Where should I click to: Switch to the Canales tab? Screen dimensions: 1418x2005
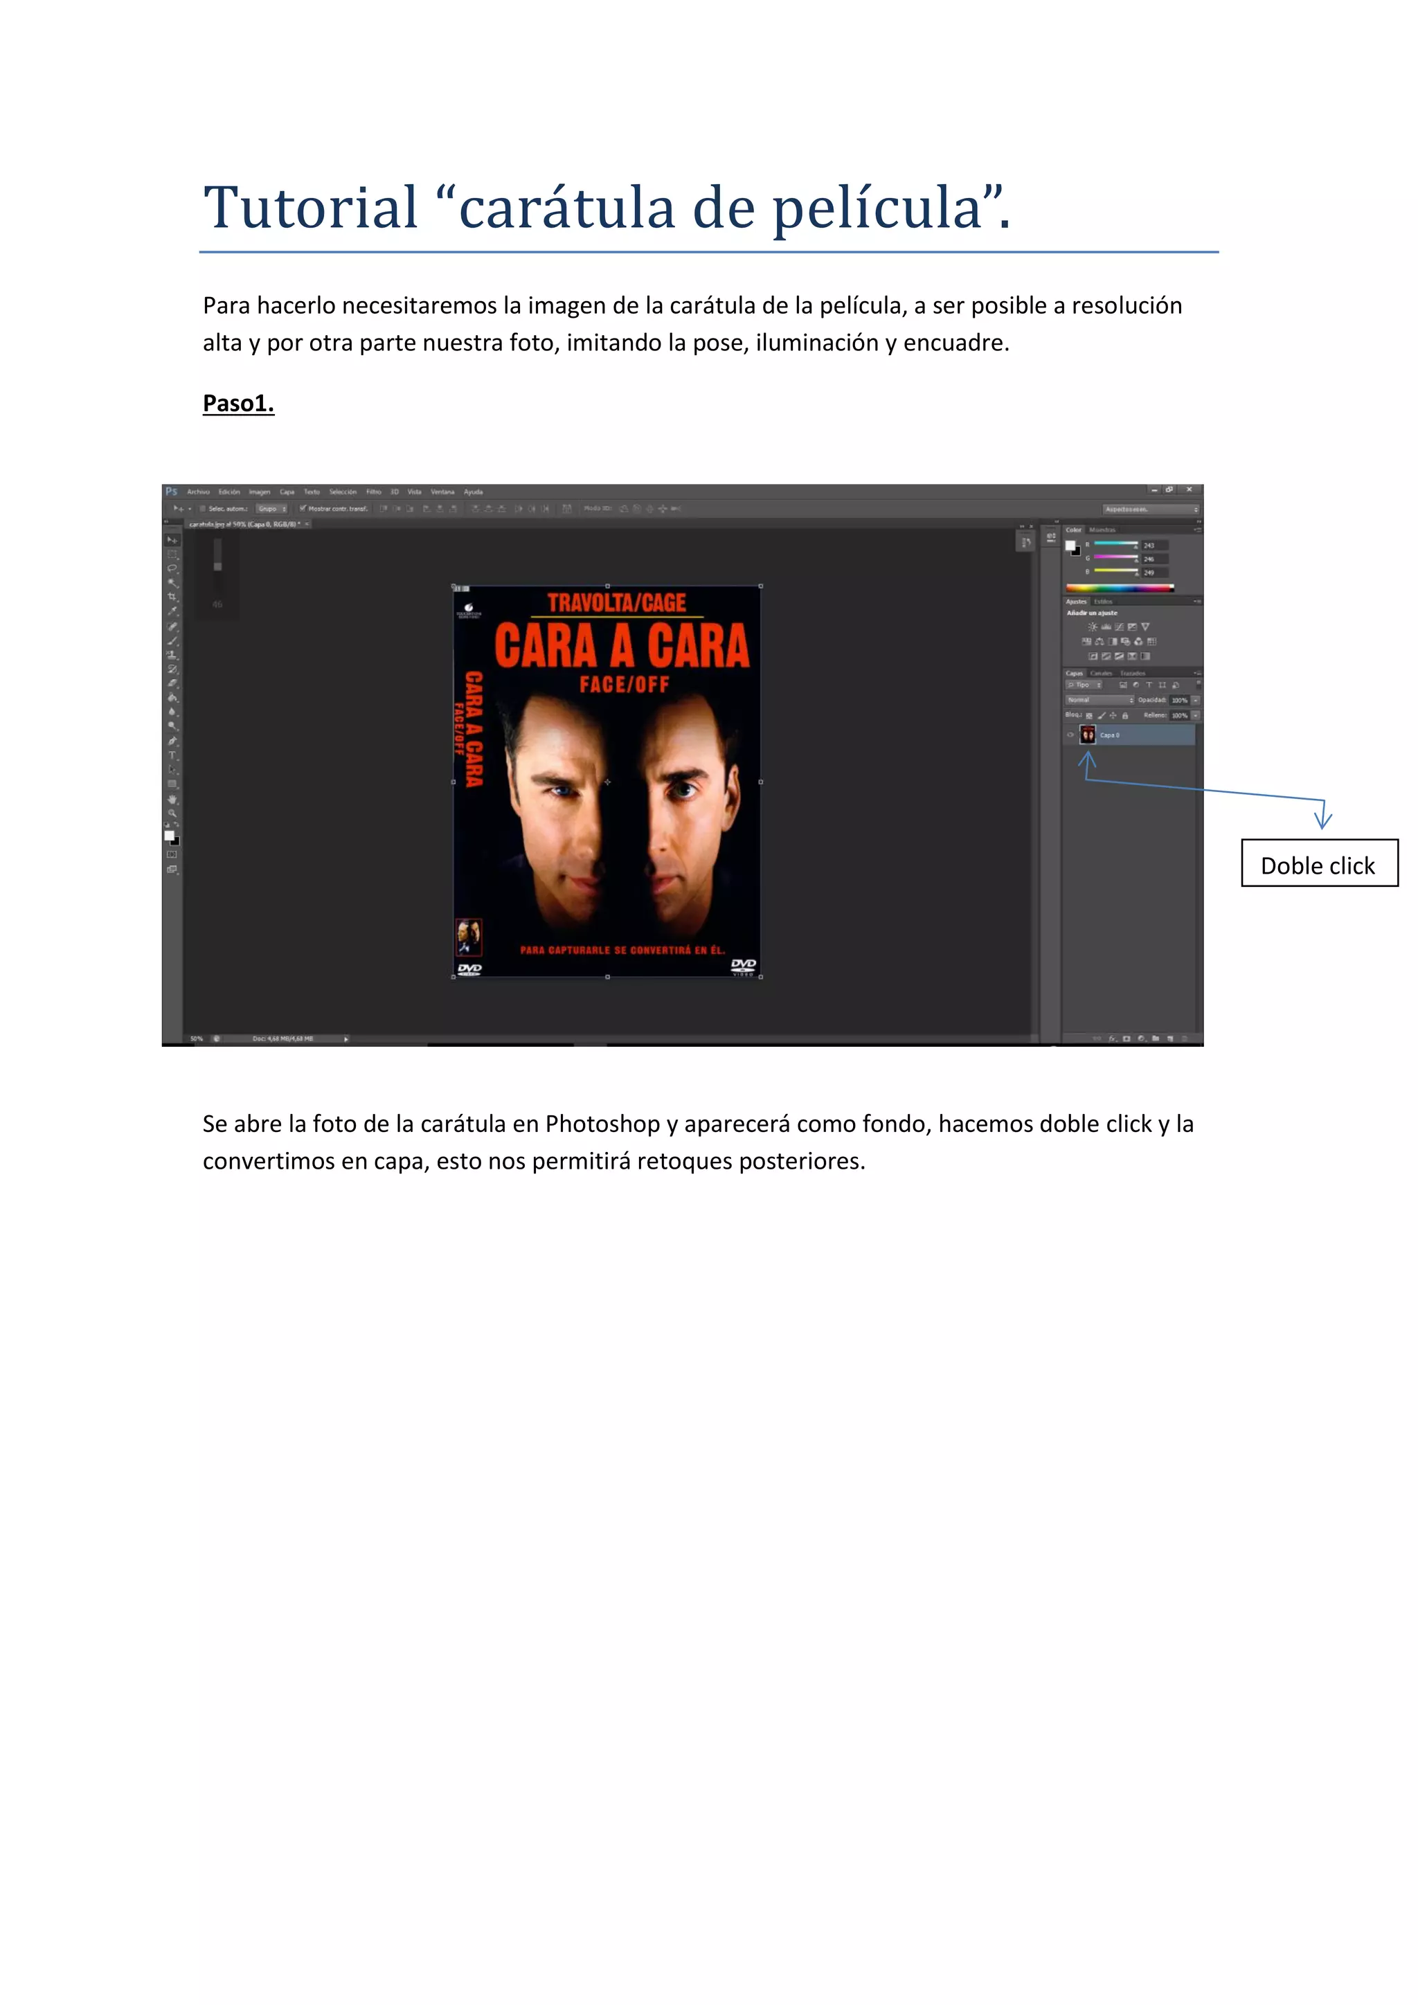click(x=1101, y=673)
